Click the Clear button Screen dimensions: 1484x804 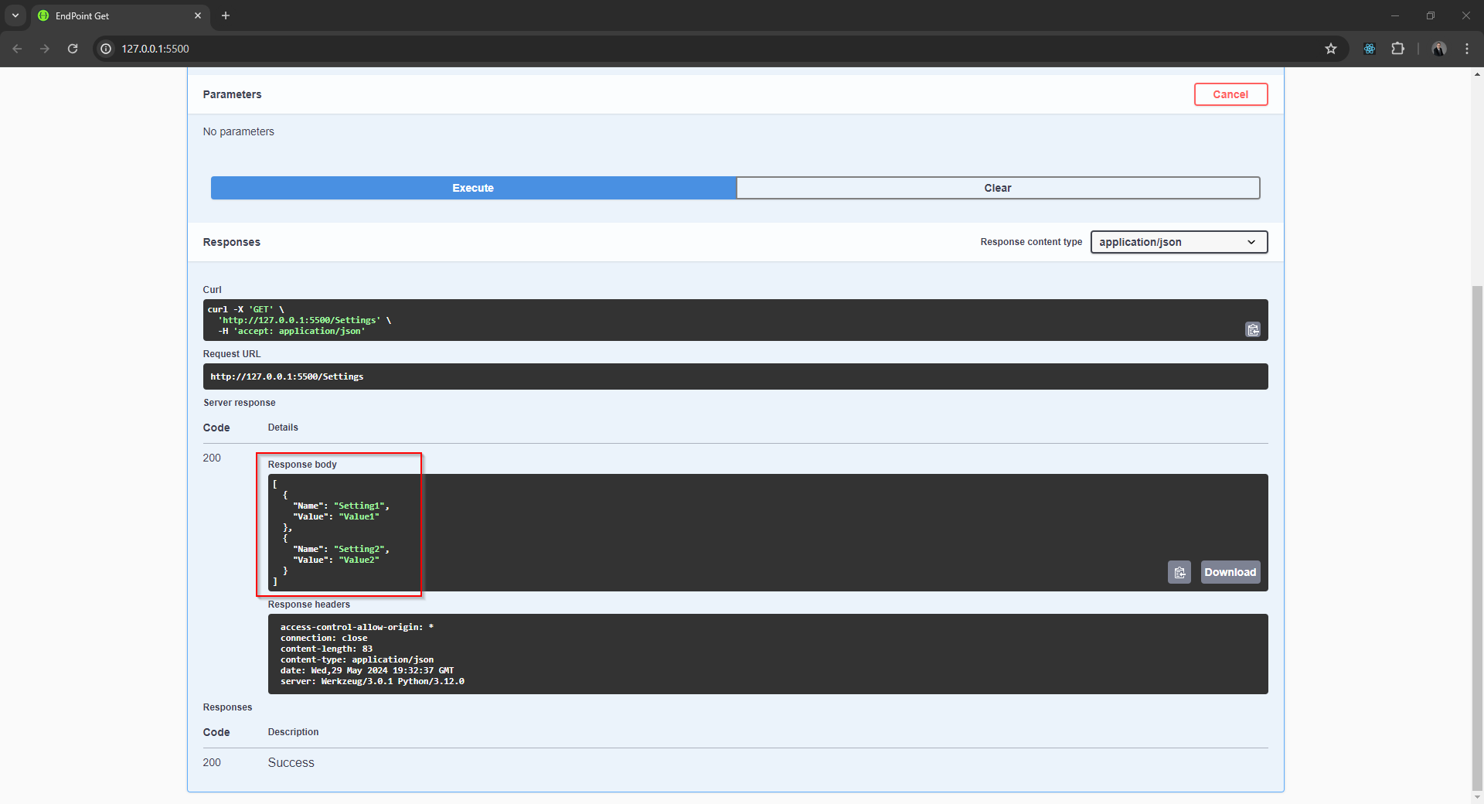click(x=997, y=188)
